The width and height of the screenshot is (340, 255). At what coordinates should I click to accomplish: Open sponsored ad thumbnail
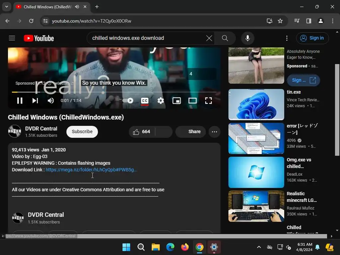coord(256,65)
